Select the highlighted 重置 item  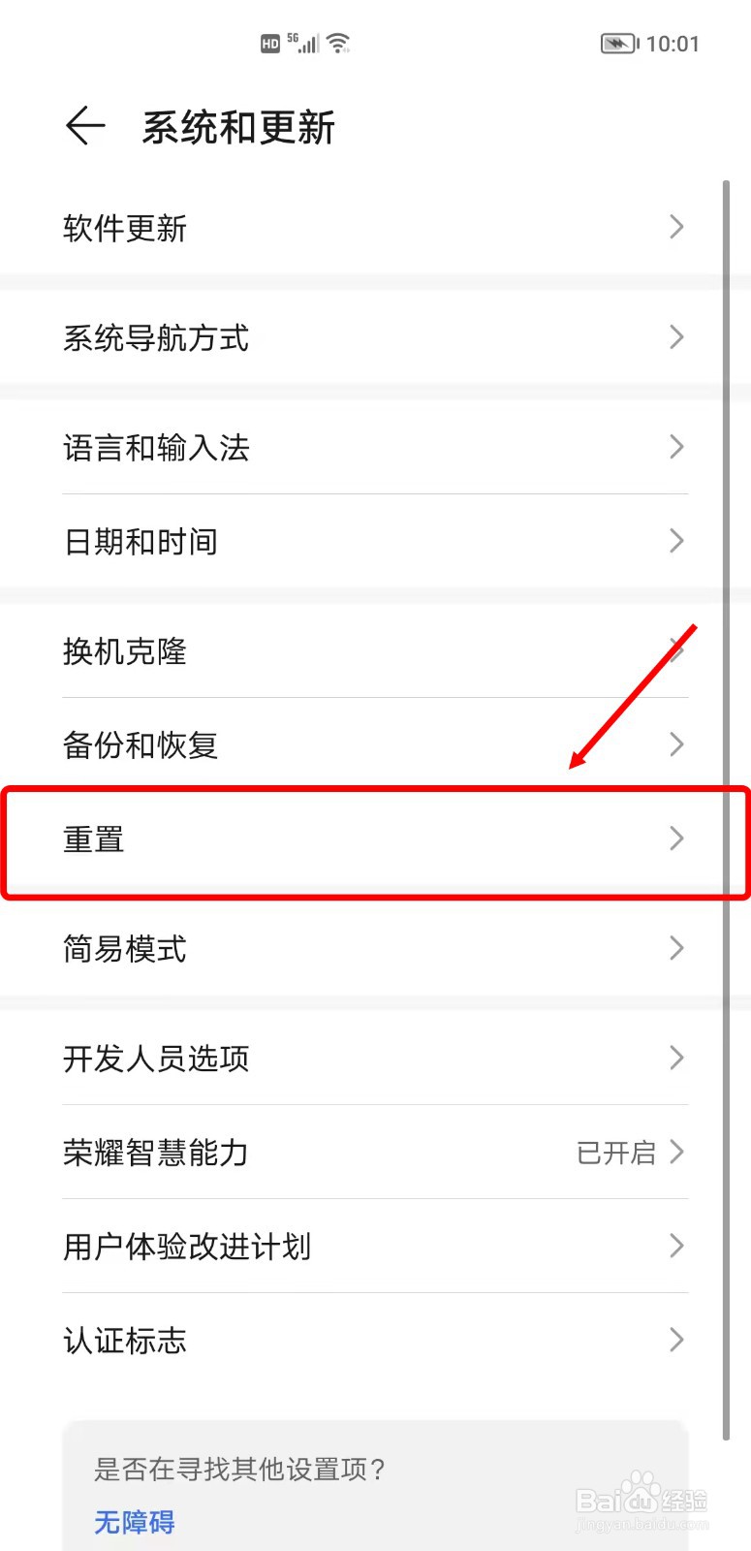pyautogui.click(x=375, y=839)
